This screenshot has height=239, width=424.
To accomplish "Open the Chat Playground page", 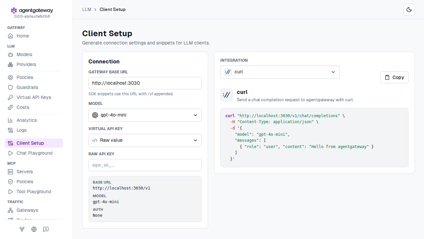I will pos(34,153).
